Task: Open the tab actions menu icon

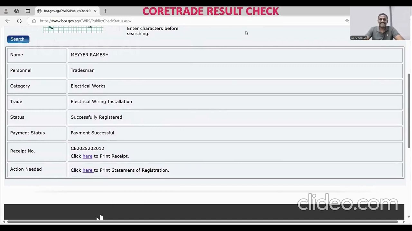Action: [x=28, y=11]
